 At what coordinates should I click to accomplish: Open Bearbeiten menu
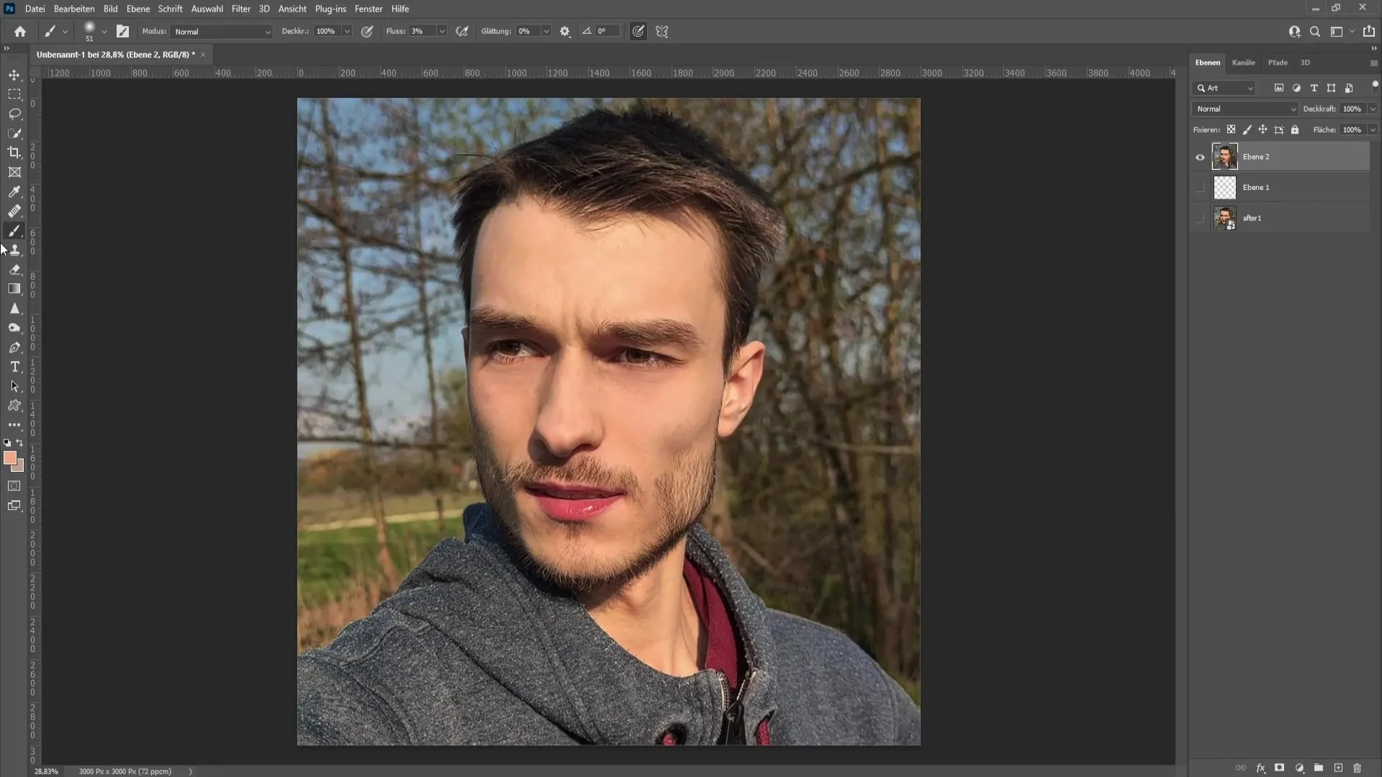point(73,9)
